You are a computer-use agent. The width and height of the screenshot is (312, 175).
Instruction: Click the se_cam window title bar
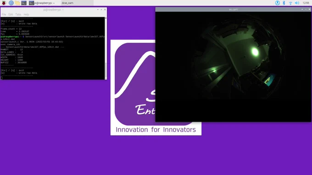tap(233, 9)
